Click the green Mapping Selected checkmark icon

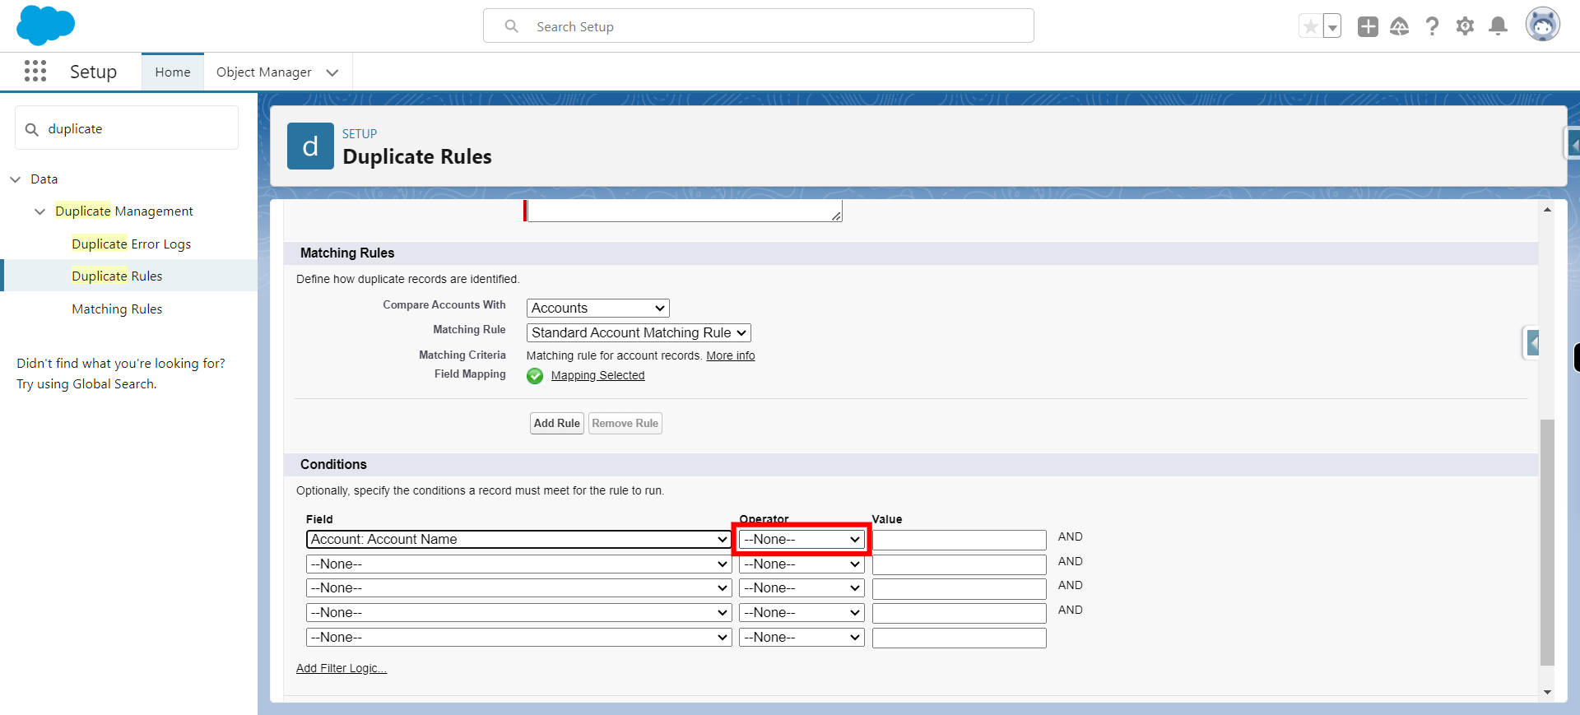click(x=535, y=376)
